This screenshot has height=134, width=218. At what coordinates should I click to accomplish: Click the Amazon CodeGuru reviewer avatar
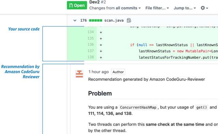tap(79, 74)
